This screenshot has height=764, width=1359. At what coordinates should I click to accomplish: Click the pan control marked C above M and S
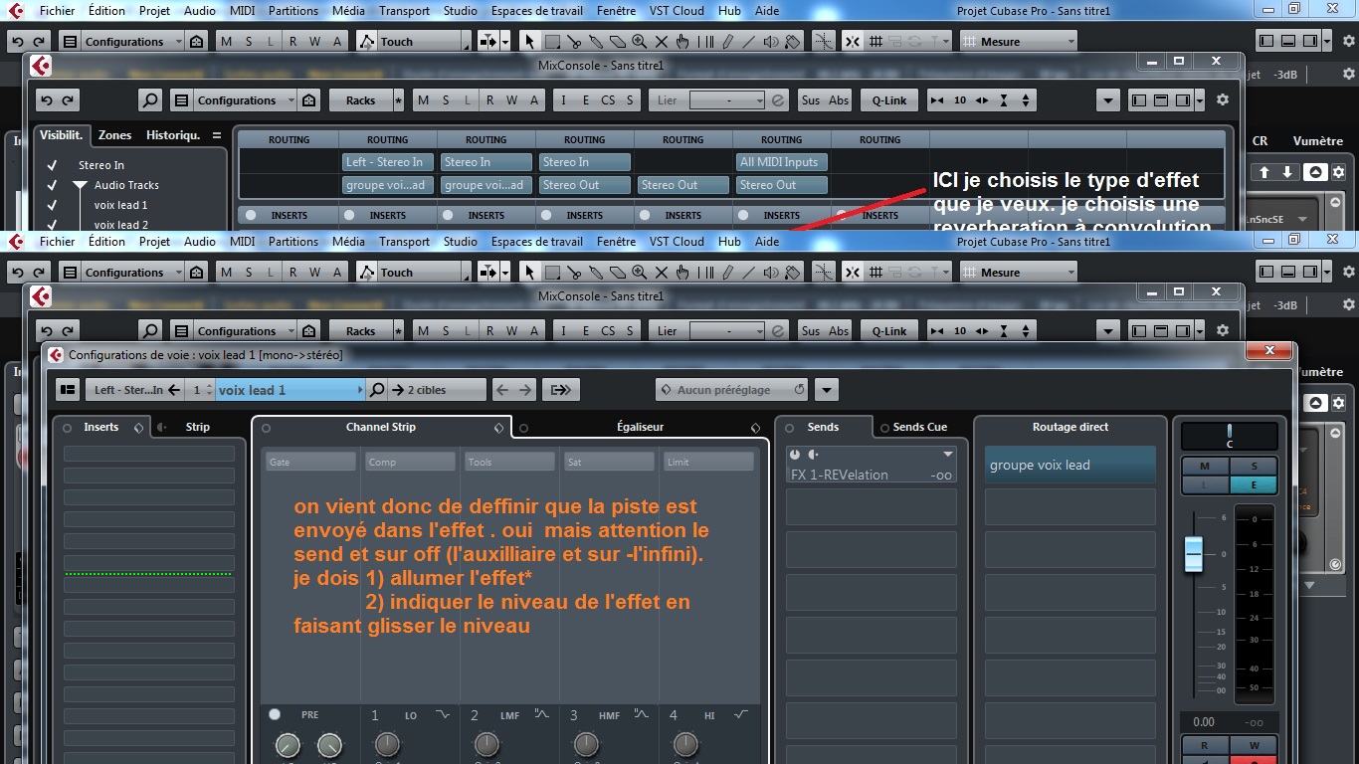pyautogui.click(x=1230, y=437)
